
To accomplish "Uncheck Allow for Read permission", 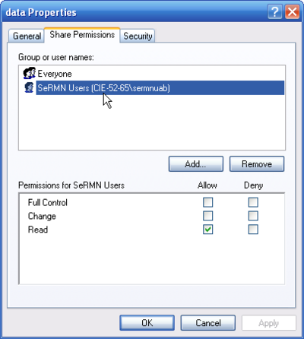I will [x=207, y=230].
